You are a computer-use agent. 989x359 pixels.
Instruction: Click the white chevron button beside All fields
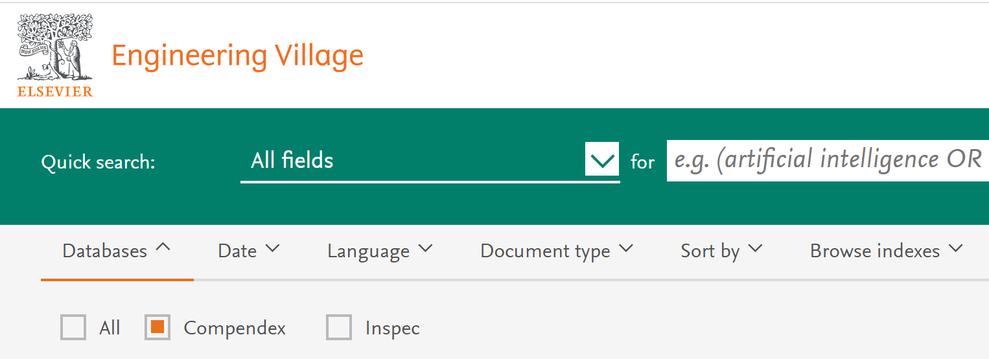pos(602,159)
